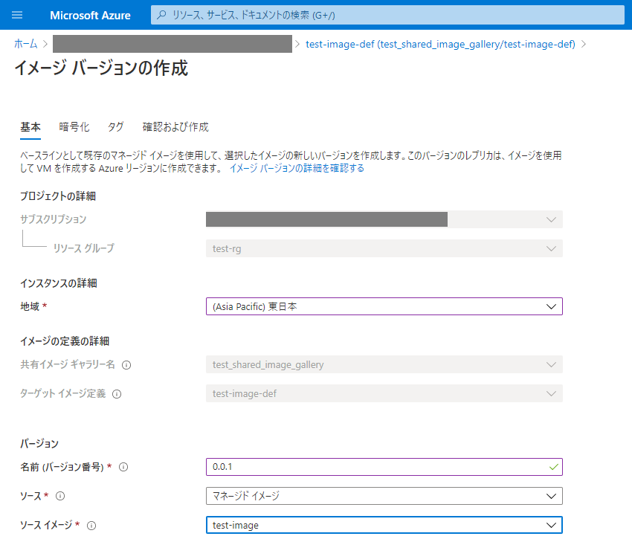Click the イメージの定義の詳細 section heading
The height and width of the screenshot is (542, 632).
[x=65, y=341]
